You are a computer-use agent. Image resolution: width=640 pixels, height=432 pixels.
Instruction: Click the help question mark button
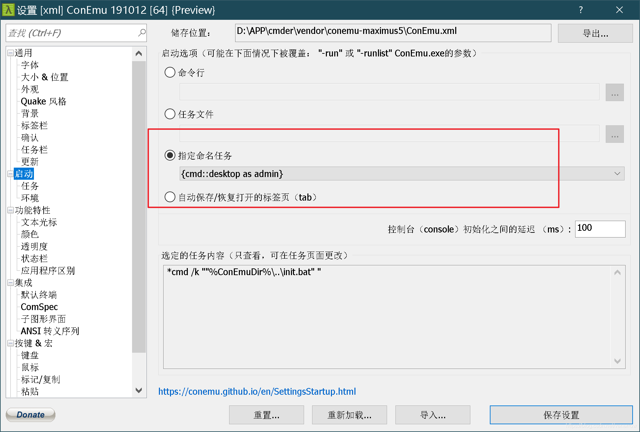coord(581,10)
